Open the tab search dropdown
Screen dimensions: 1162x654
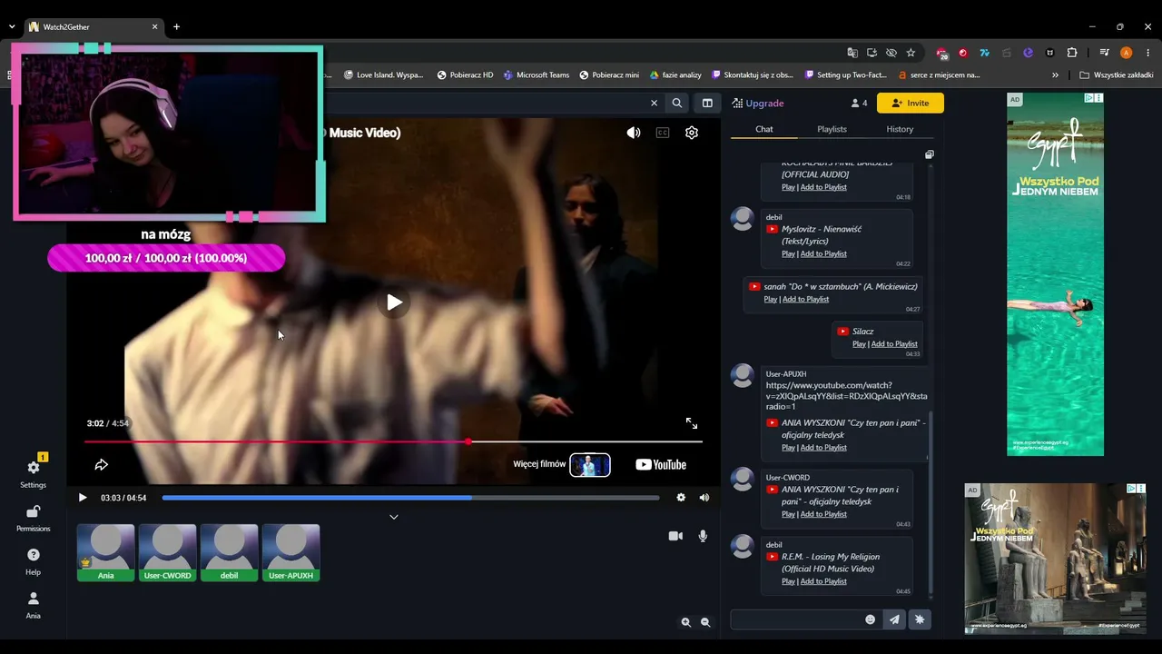(x=12, y=27)
